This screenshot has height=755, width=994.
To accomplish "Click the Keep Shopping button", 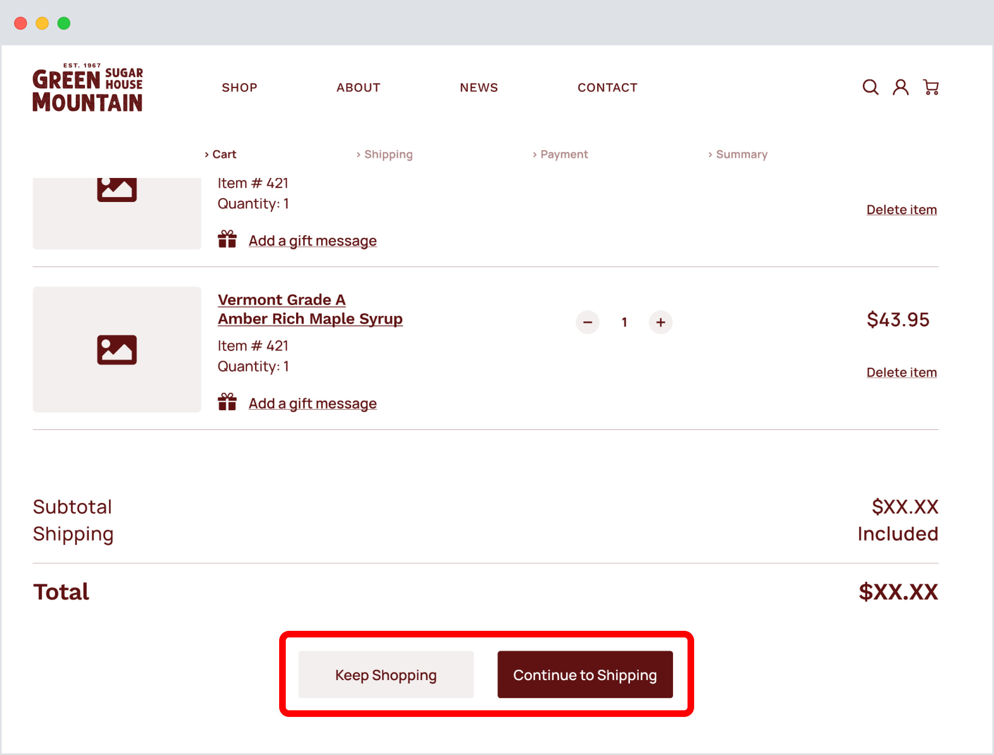I will [x=386, y=675].
